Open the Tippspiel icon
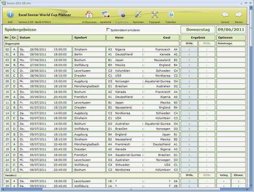This screenshot has height=192, width=254. pos(155,15)
